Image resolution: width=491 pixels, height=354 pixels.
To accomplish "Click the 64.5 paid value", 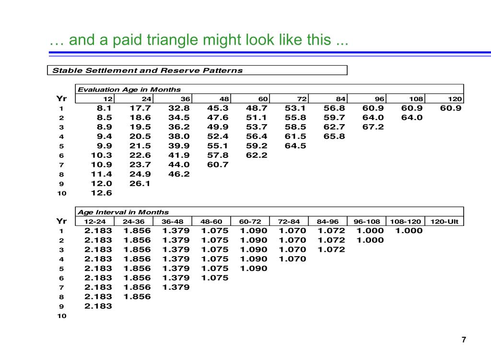I will point(295,146).
